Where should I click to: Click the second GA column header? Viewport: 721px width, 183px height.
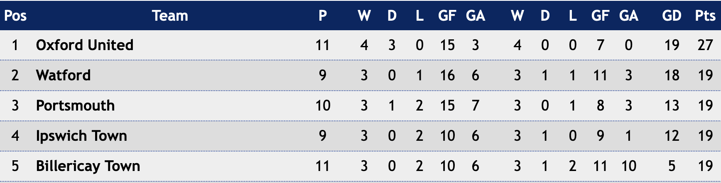tap(628, 15)
